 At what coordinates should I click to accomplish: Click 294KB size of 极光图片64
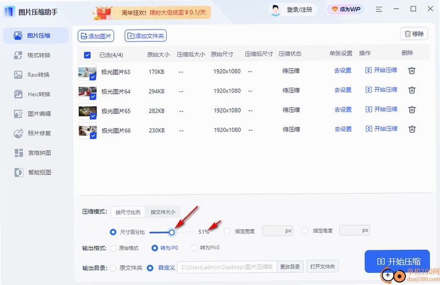157,91
